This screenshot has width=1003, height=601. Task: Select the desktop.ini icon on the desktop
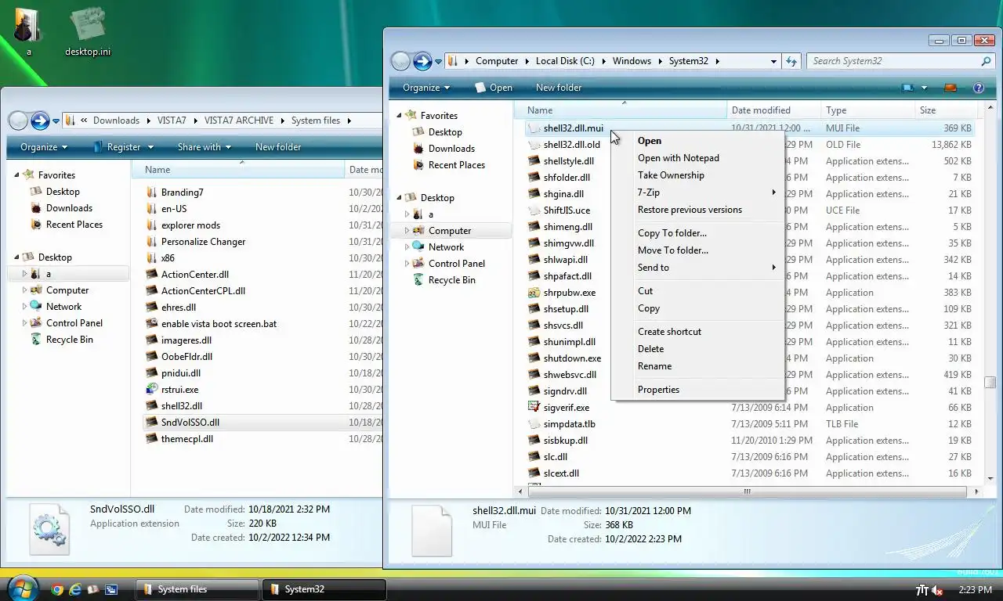(88, 31)
